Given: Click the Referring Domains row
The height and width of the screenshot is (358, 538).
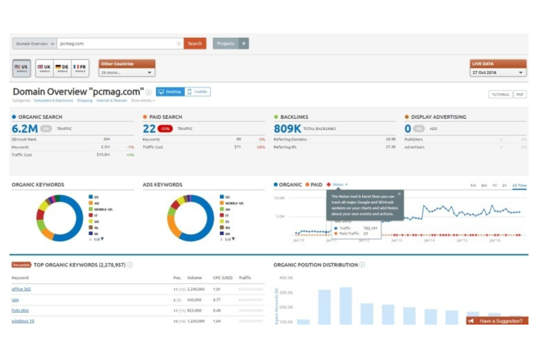Looking at the screenshot, I should [x=334, y=139].
